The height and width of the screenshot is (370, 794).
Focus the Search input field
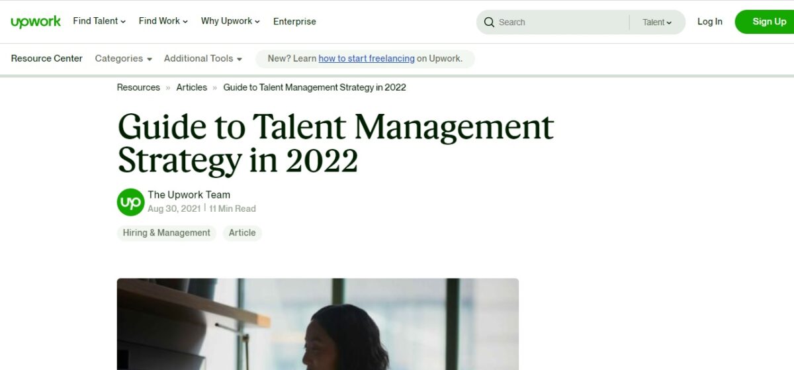click(559, 23)
